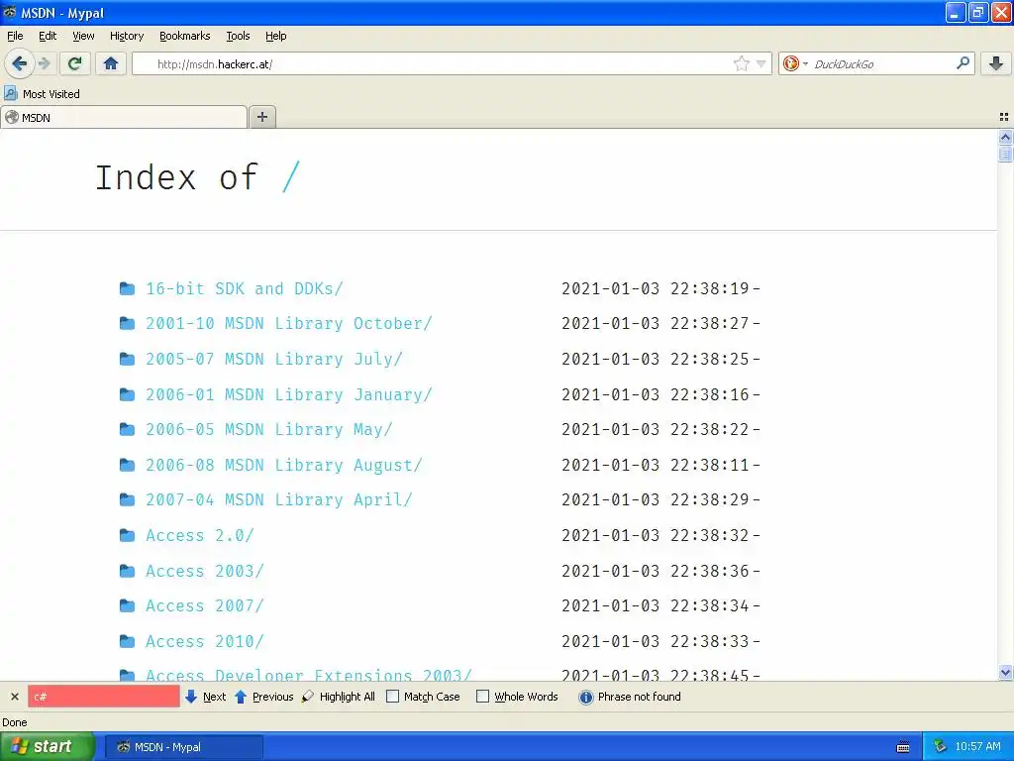Click folder icon beside Access 2.0
The width and height of the screenshot is (1014, 761).
pyautogui.click(x=128, y=535)
